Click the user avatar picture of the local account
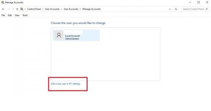This screenshot has width=211, height=111. point(59,35)
